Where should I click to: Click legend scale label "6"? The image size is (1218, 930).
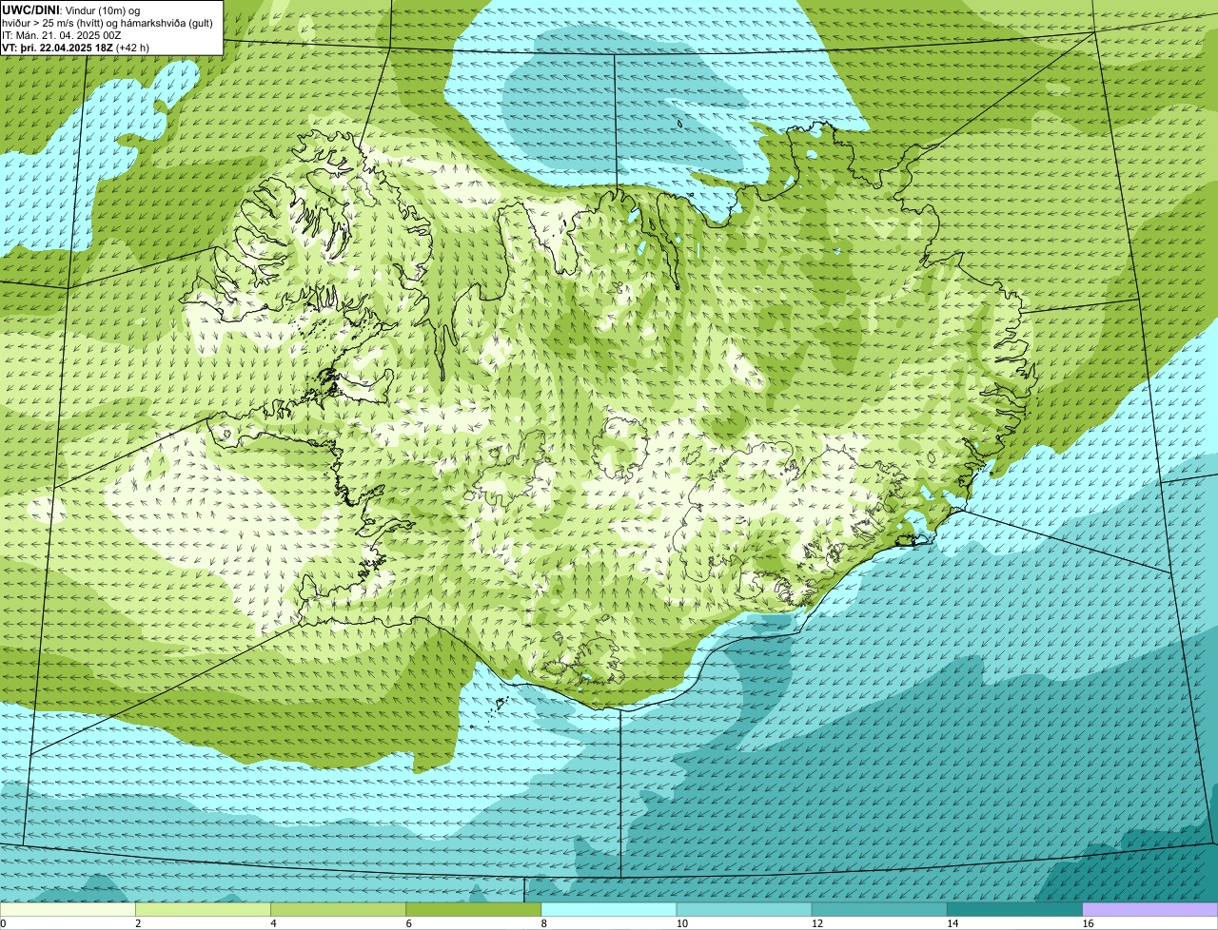point(409,923)
